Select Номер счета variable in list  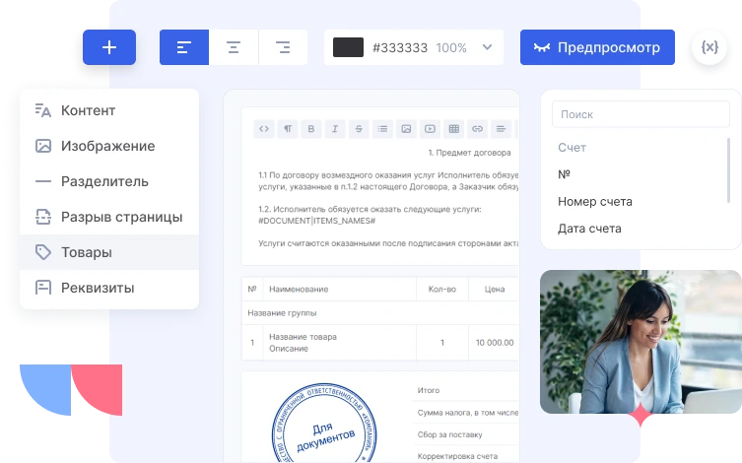coord(595,201)
